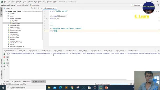Open the Refactor menu
This screenshot has height=90, width=160.
(30, 2)
